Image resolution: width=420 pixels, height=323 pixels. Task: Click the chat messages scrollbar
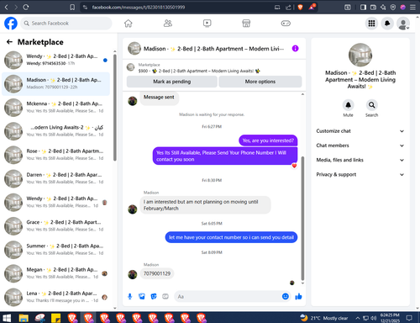pos(302,218)
